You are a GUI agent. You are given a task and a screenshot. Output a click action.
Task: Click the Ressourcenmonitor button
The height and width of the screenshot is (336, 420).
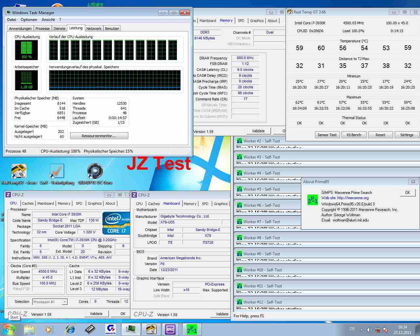click(99, 136)
